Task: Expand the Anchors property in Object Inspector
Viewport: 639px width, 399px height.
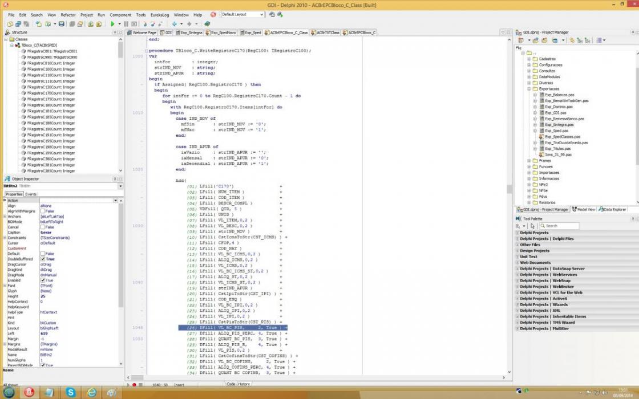Action: 5,217
